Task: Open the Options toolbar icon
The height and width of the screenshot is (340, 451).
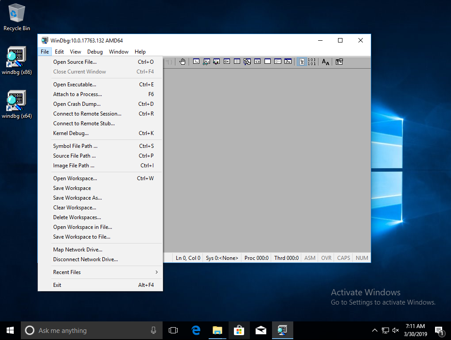Action: click(x=339, y=62)
